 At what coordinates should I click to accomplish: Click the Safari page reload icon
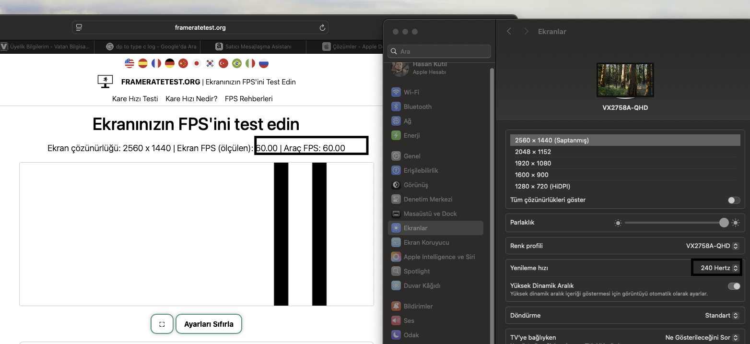[322, 28]
